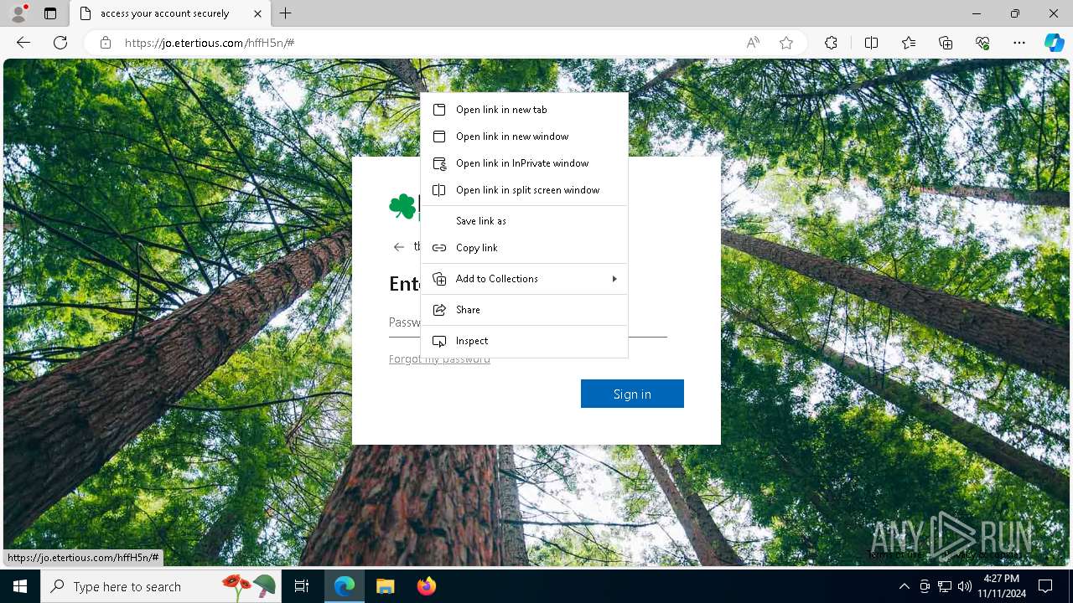The image size is (1073, 603).
Task: Choose Open link in InPrivate window
Action: coord(524,163)
